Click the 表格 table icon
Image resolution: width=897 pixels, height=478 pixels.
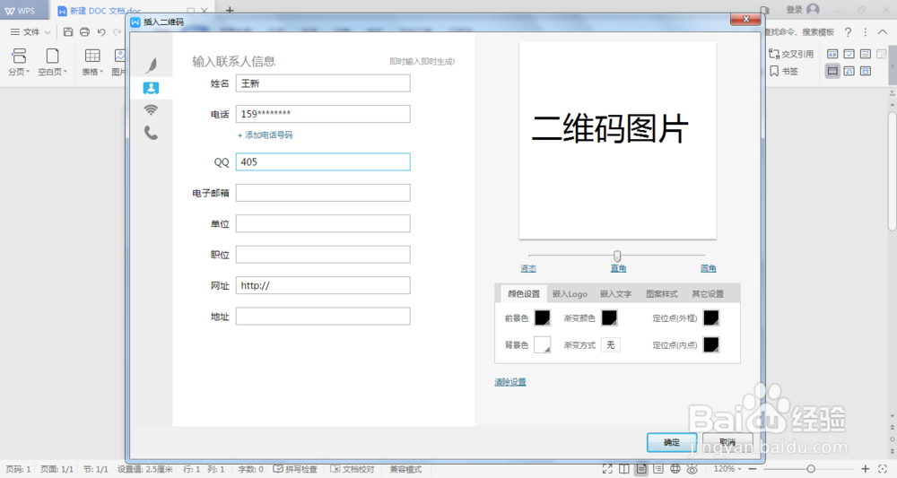(92, 56)
